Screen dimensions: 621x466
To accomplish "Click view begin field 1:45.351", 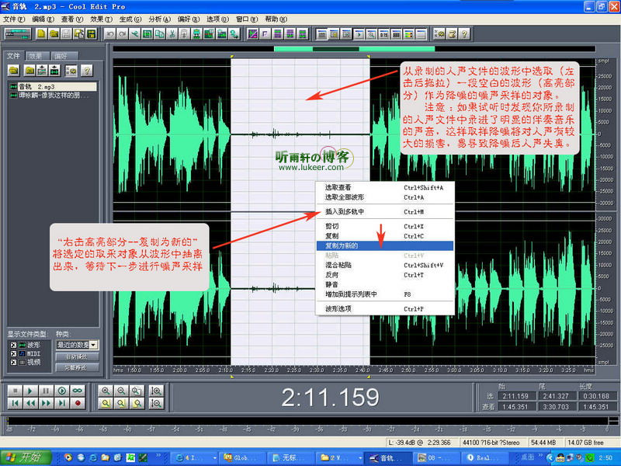I will pos(515,406).
